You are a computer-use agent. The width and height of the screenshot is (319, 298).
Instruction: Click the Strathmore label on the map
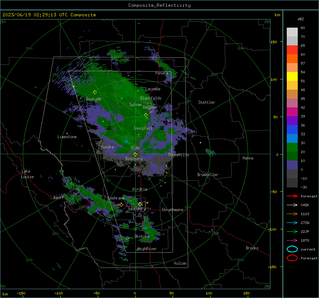pos(172,210)
